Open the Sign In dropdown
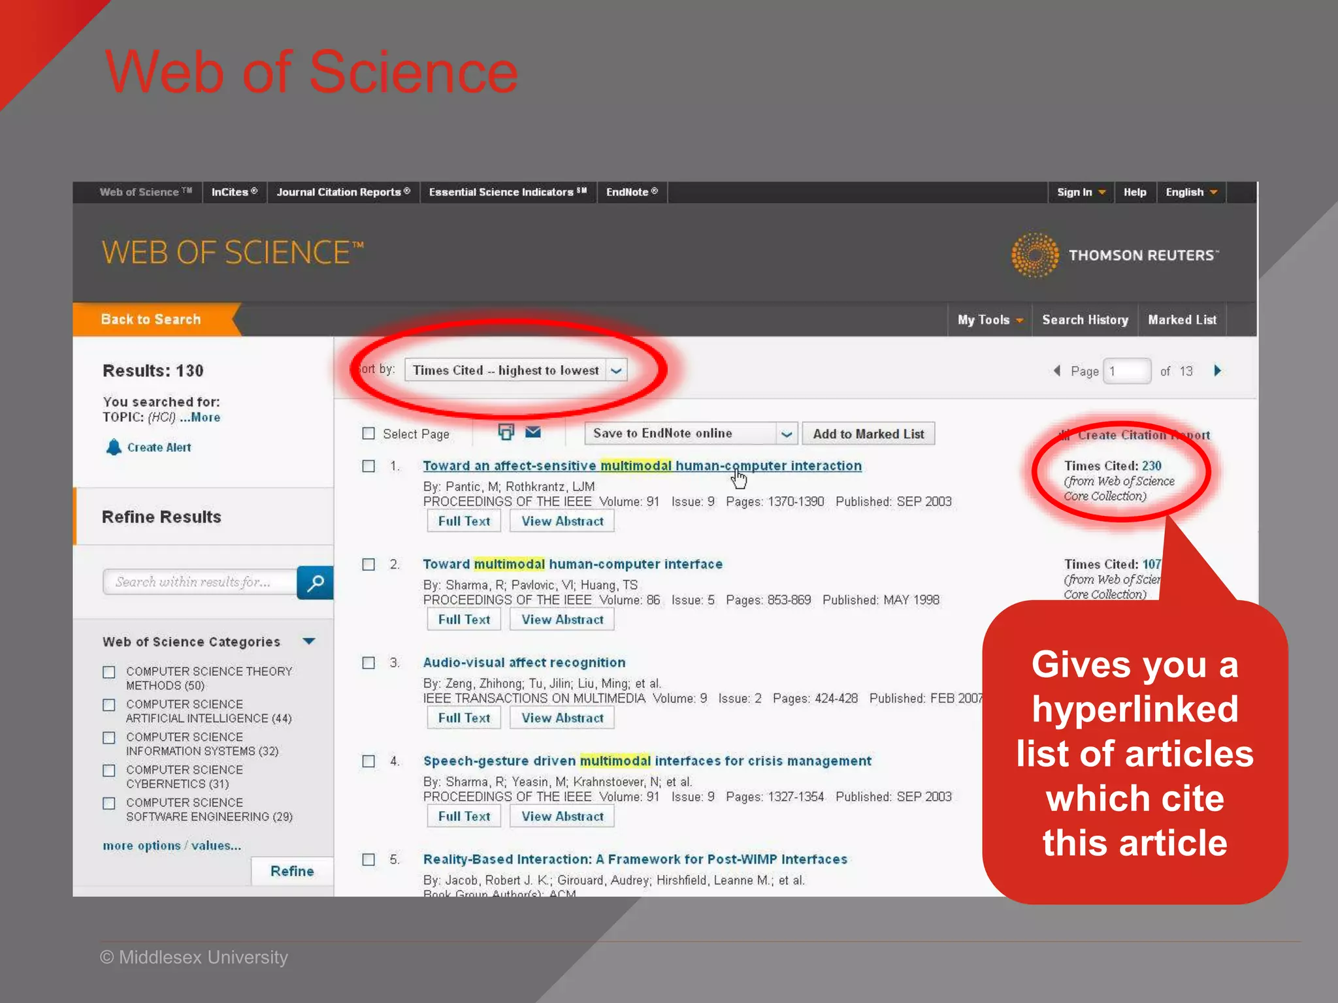This screenshot has width=1338, height=1003. pos(1081,192)
